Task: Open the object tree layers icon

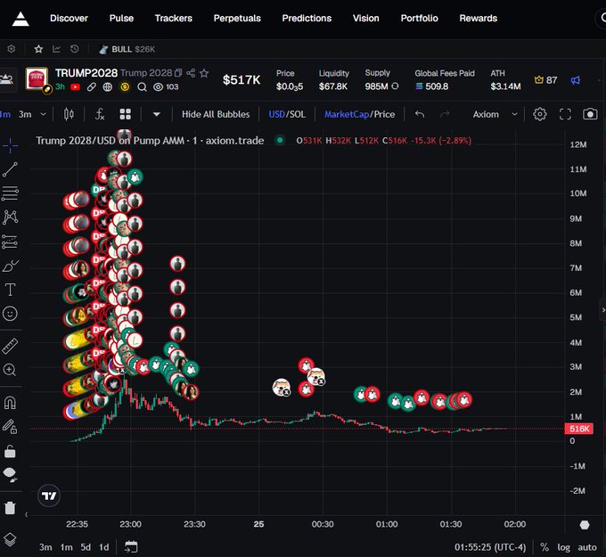Action: [x=10, y=539]
